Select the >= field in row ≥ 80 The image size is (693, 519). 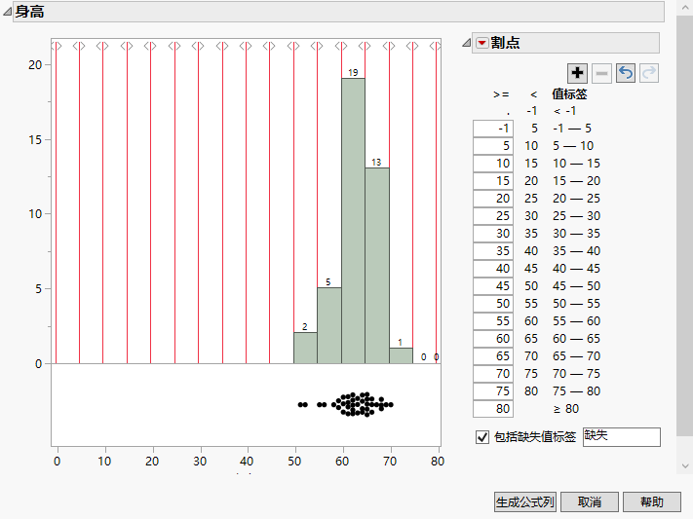[493, 409]
